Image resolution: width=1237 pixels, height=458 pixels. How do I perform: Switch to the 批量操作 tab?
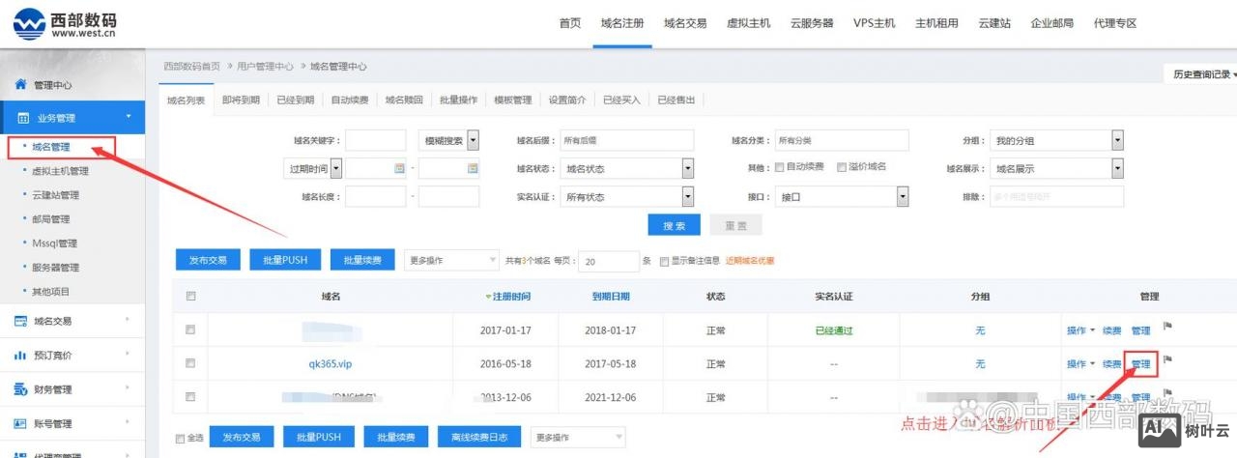pos(458,100)
